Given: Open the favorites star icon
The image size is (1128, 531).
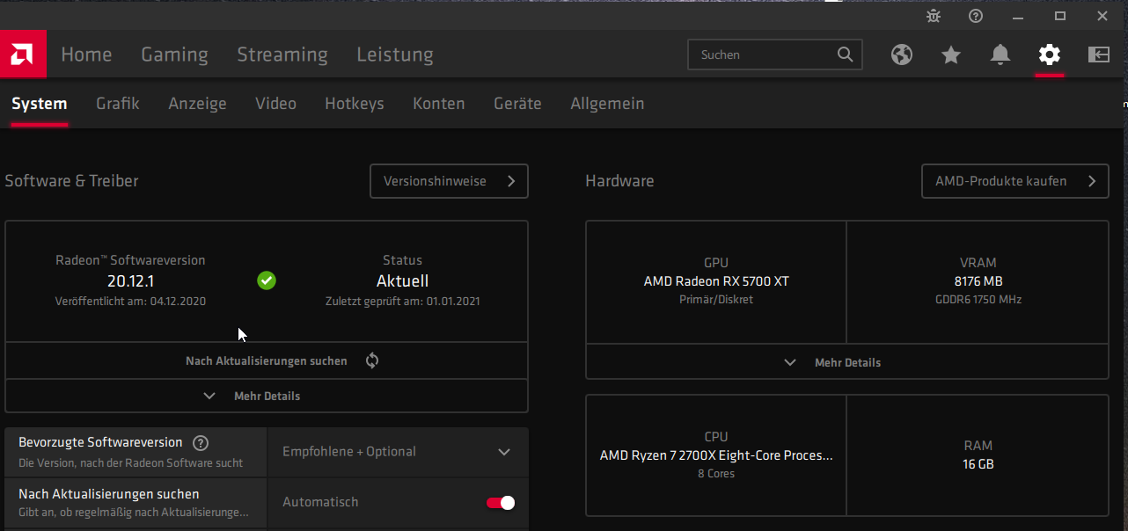Looking at the screenshot, I should 951,55.
